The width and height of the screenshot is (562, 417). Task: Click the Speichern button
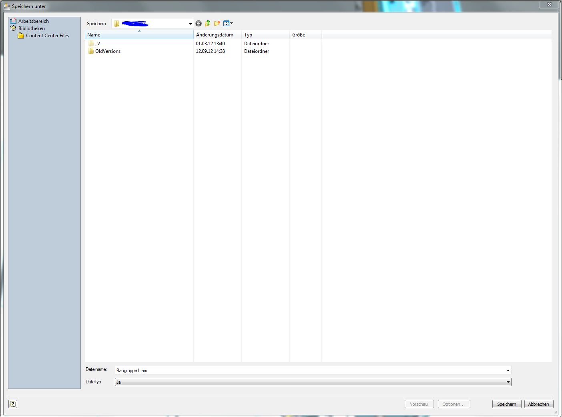(x=507, y=404)
